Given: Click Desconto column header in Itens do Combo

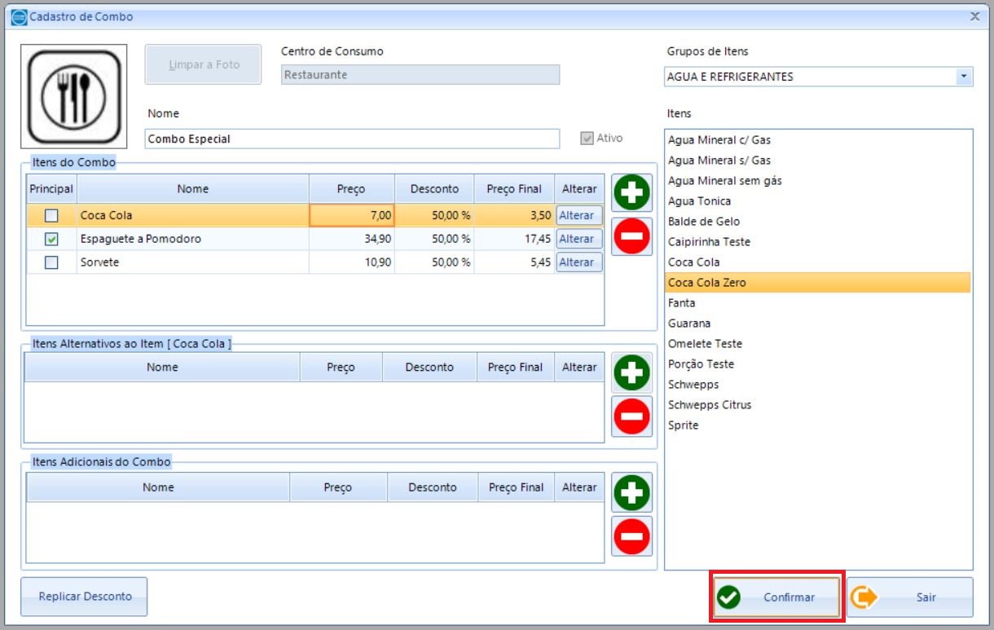Looking at the screenshot, I should pos(435,189).
